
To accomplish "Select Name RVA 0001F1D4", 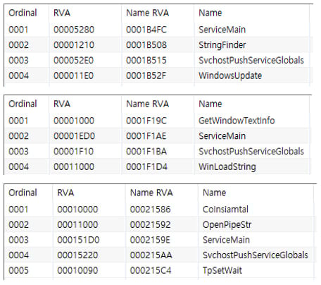I will pyautogui.click(x=146, y=166).
